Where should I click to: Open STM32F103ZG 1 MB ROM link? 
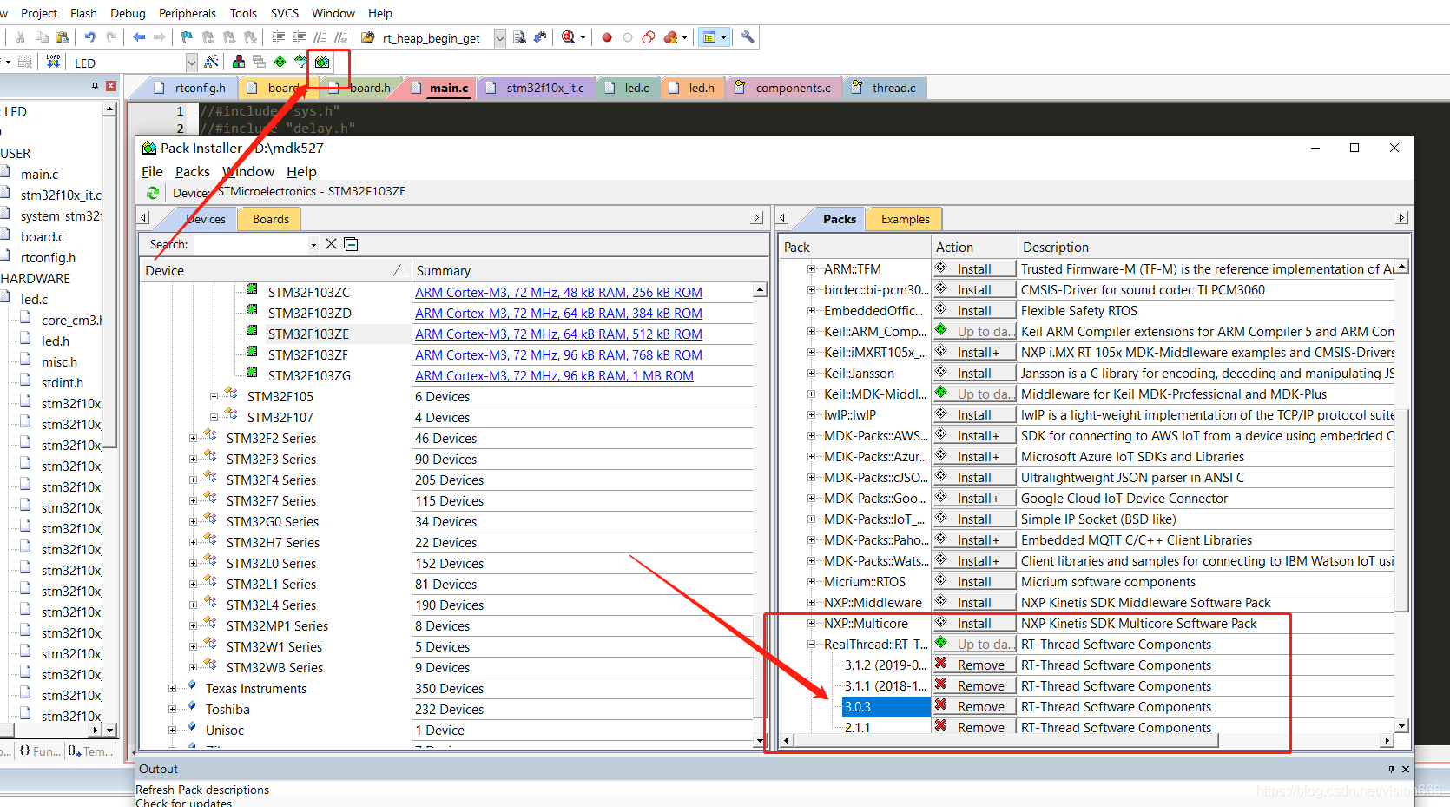click(x=554, y=376)
